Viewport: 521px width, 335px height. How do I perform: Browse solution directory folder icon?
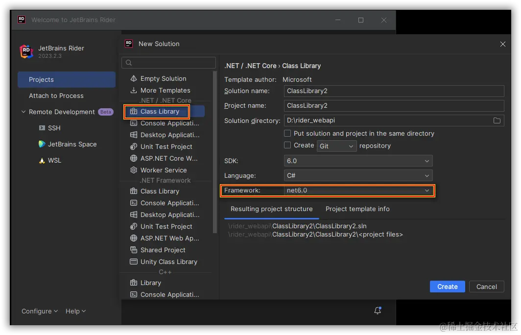(x=497, y=120)
